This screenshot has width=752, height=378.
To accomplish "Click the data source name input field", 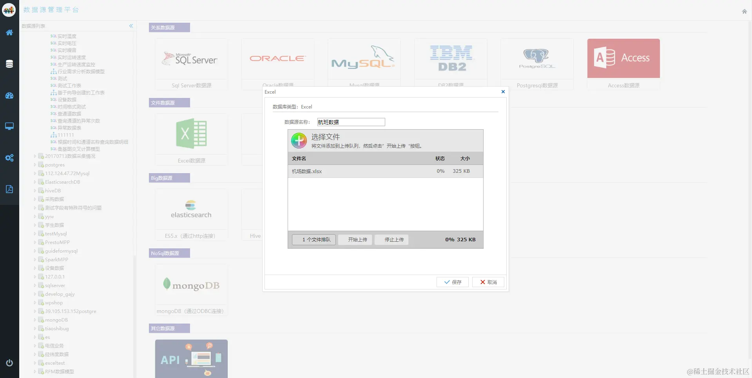I will (351, 122).
